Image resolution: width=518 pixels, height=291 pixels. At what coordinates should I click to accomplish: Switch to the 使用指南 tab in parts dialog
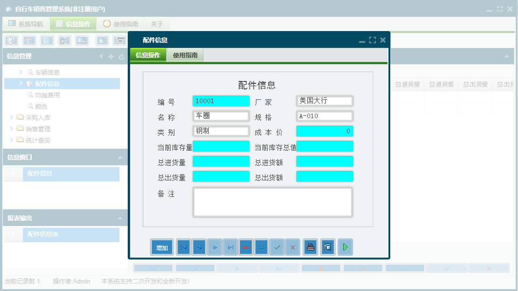[x=185, y=55]
